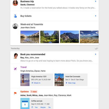The image size is (109, 109).
Task: Mark all Yesterday items done with sweep checkmark
Action: [x=96, y=49]
